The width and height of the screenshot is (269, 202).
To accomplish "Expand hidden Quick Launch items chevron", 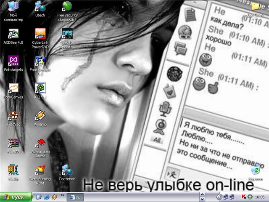I will coord(63,195).
